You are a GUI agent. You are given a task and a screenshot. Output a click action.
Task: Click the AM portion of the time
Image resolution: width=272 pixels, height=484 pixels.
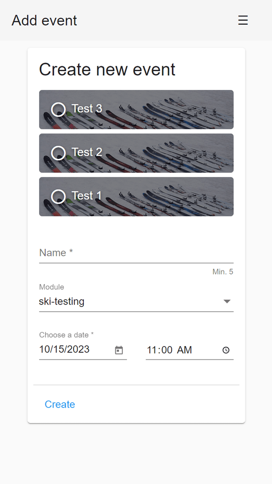click(184, 350)
